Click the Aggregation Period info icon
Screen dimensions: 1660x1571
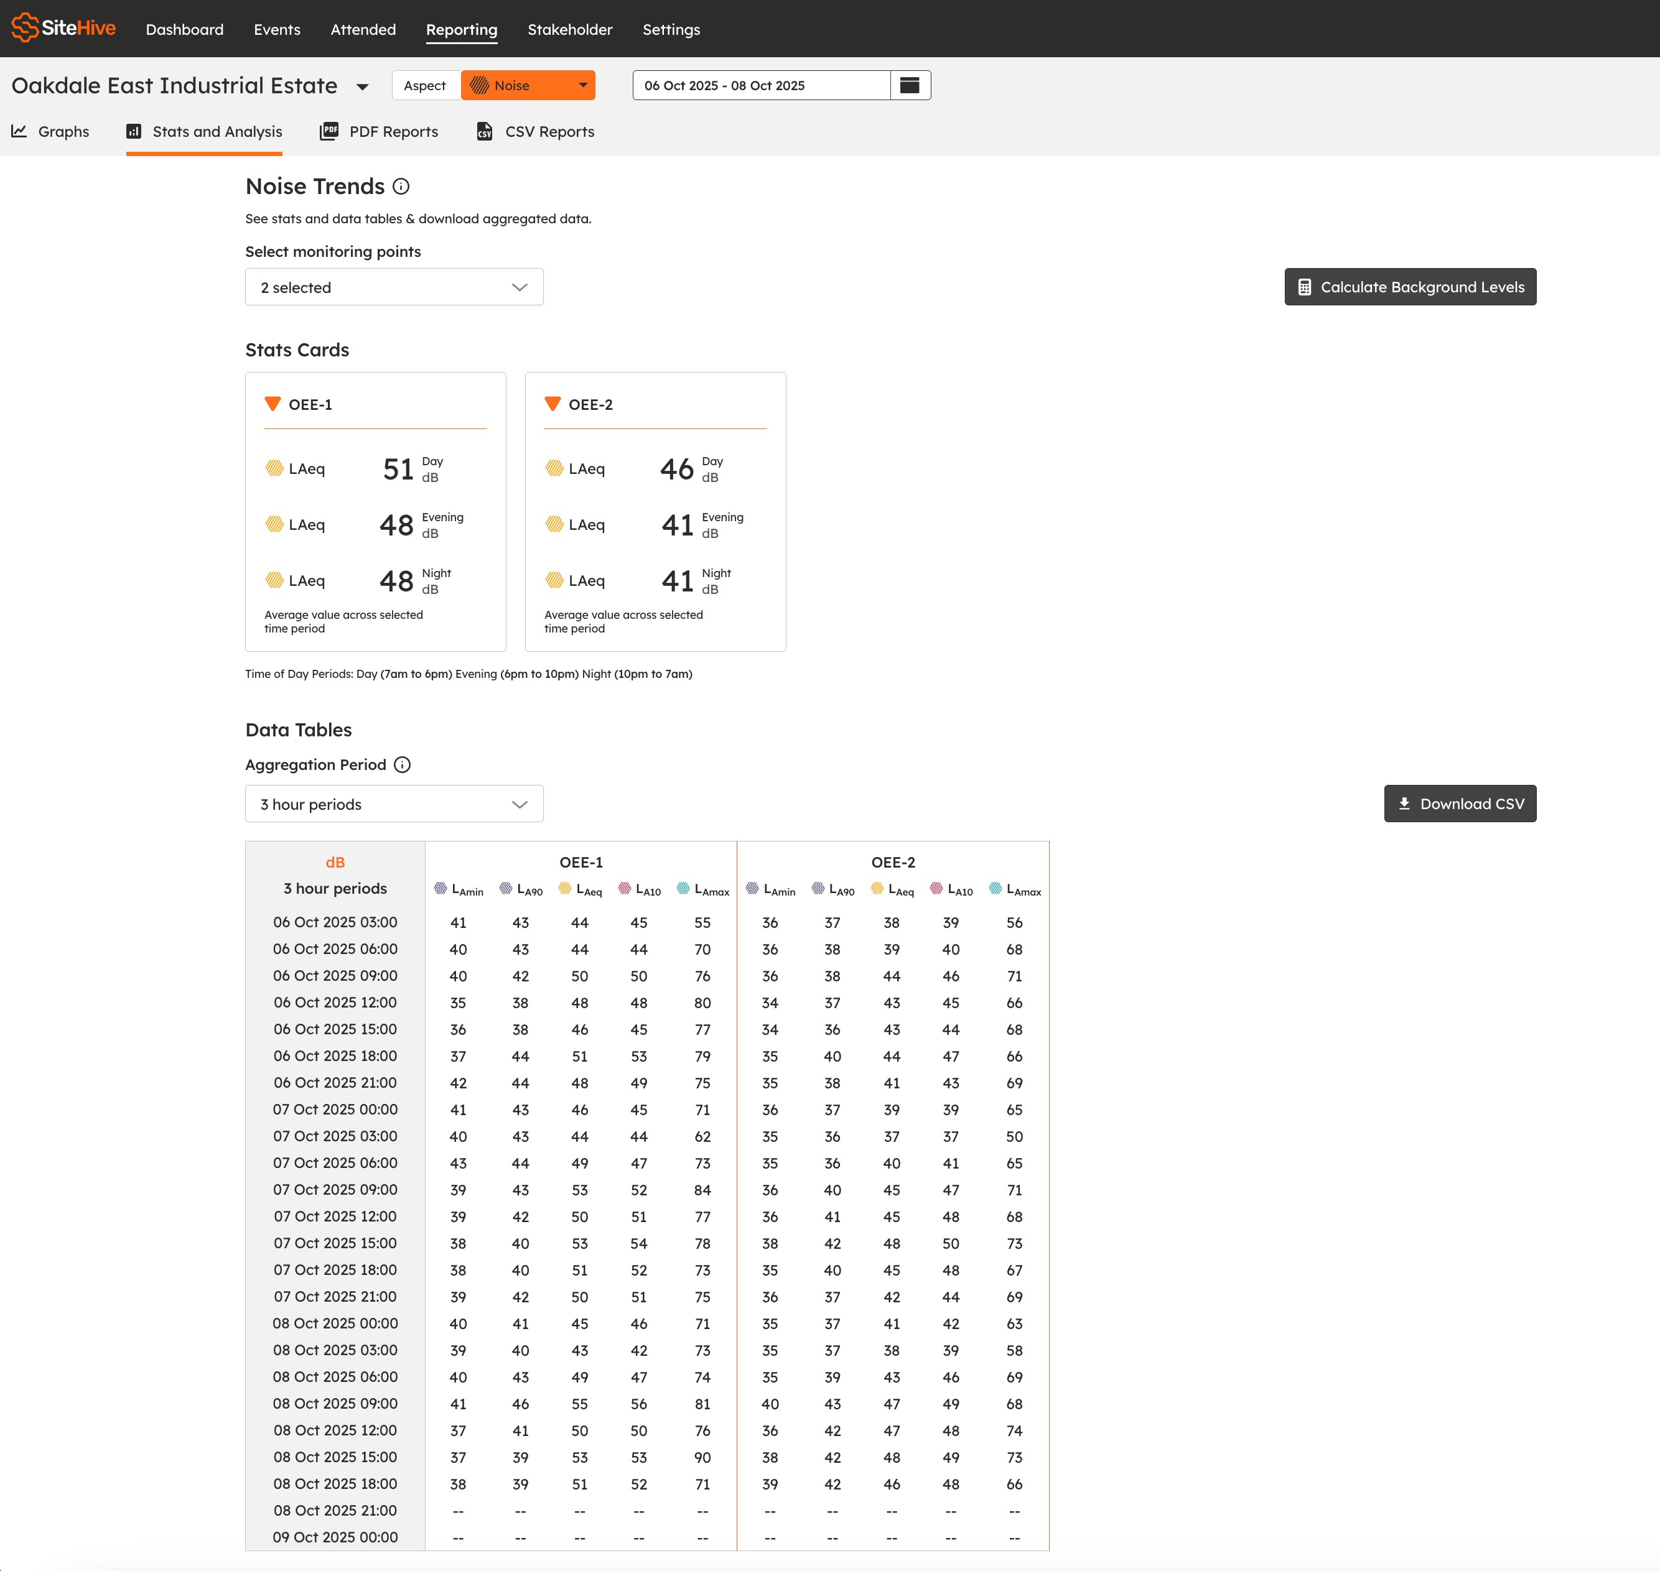(402, 764)
